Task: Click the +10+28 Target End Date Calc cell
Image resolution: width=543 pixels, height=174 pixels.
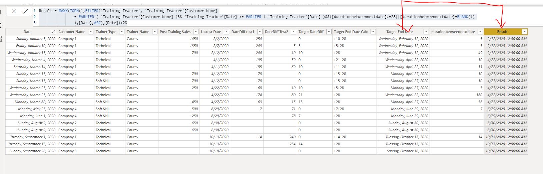Action: coord(355,39)
